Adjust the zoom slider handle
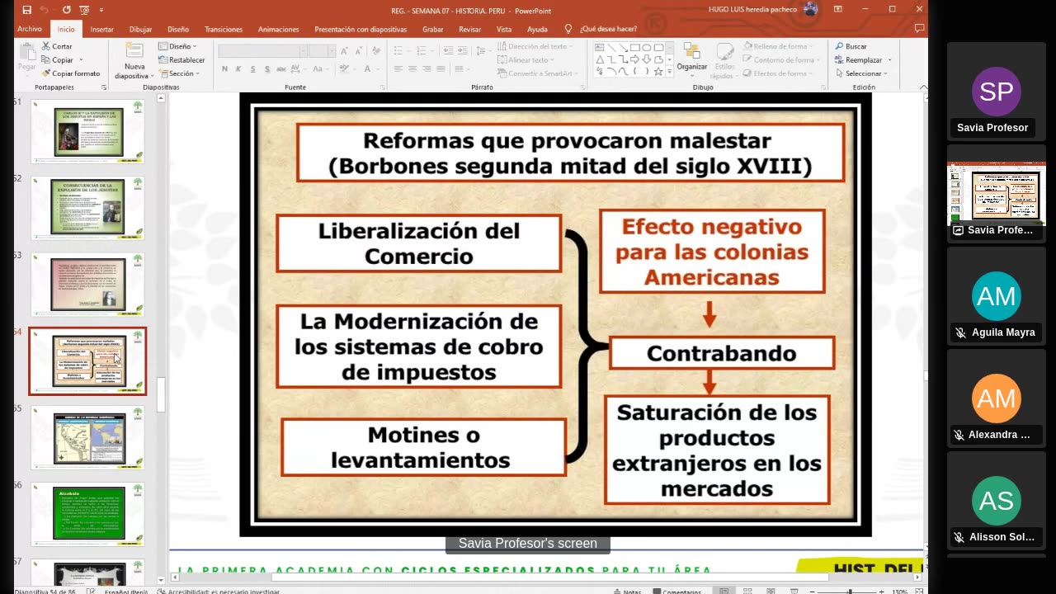The height and width of the screenshot is (594, 1056). (850, 591)
